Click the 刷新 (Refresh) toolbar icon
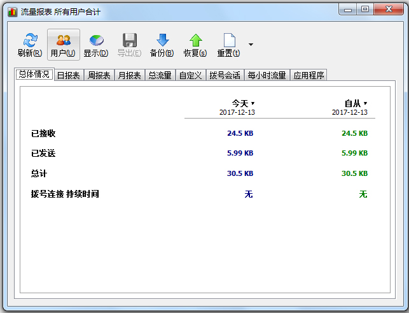Screen dimensions: 409x313 tap(30, 41)
